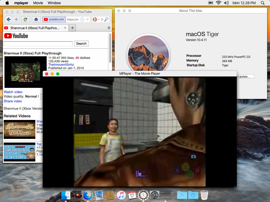
Task: Click the Wi-Fi status icon
Action: tap(219, 3)
